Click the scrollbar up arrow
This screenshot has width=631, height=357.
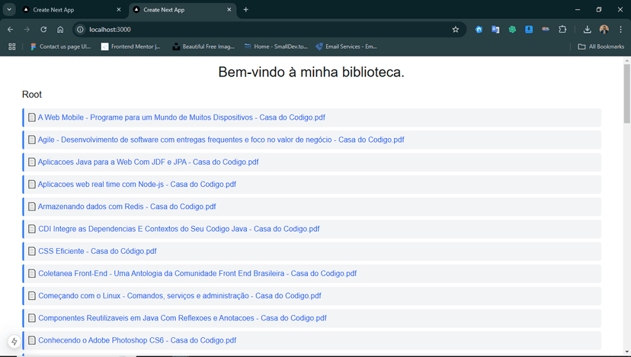click(x=626, y=61)
